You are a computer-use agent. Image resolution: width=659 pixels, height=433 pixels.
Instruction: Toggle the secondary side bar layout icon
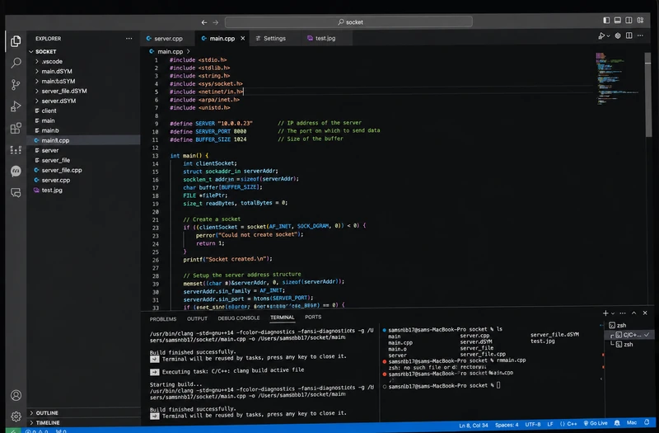[629, 20]
